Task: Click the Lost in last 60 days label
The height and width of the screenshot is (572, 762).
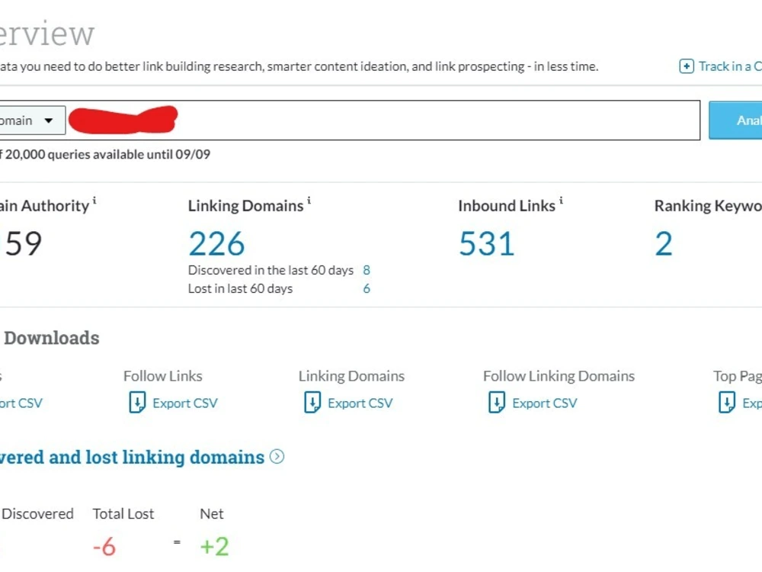Action: click(x=240, y=289)
